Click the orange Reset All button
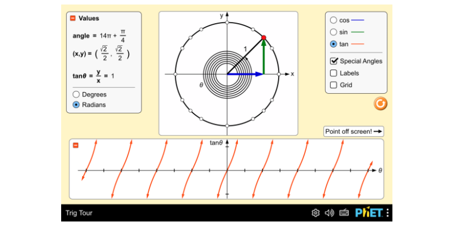Viewport: 453px width, 226px height. point(381,103)
